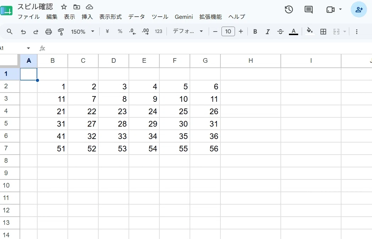The image size is (372, 239).
Task: Expand the merge cells dropdown arrow
Action: 345,32
